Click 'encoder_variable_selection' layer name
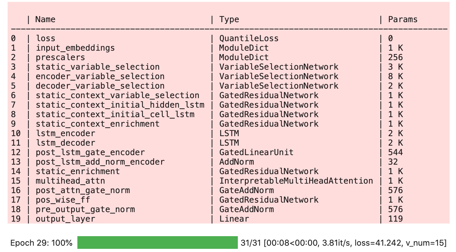Image resolution: width=456 pixels, height=252 pixels. (100, 76)
